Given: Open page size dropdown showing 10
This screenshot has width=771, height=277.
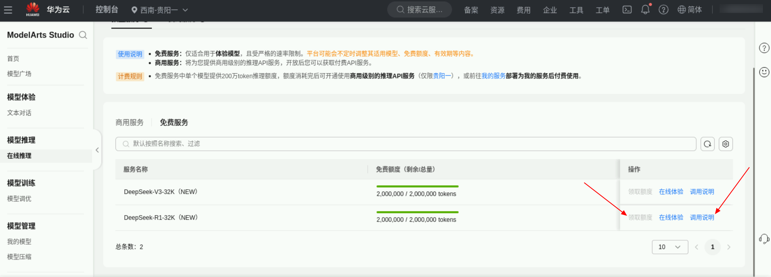Looking at the screenshot, I should click(x=670, y=247).
